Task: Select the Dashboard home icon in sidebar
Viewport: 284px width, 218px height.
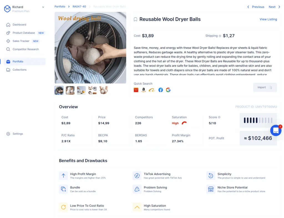Action: 8,25
